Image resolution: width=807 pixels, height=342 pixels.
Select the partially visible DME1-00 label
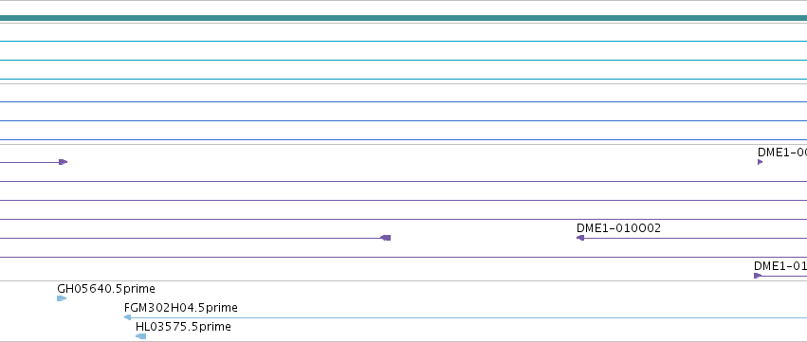tap(781, 153)
